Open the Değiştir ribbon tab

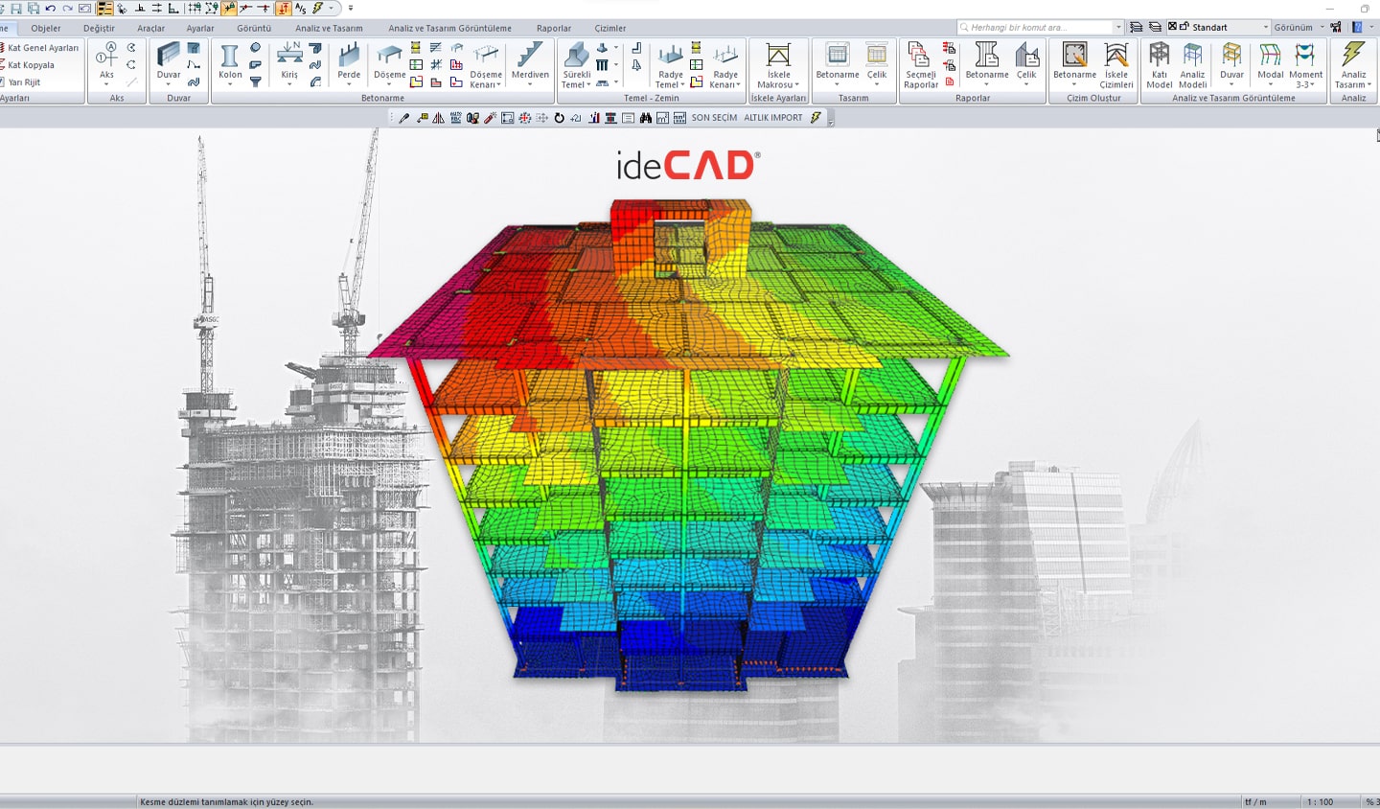tap(99, 28)
